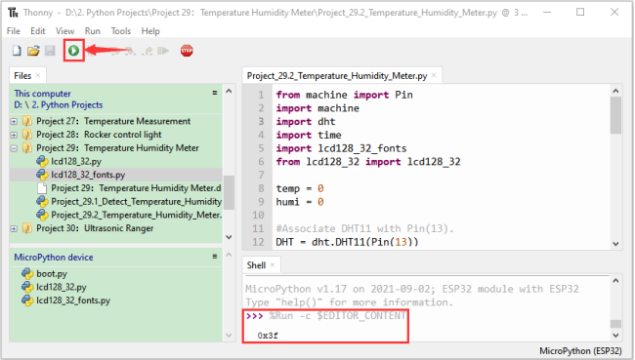Click Python icon of Project_29.1_Detect_Temperature_Humidity
Viewport: 635px width, 360px height.
click(42, 201)
